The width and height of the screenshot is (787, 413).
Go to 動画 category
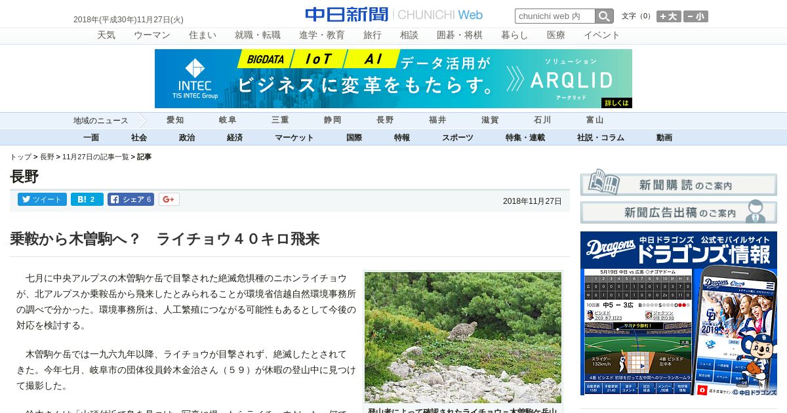tap(664, 138)
